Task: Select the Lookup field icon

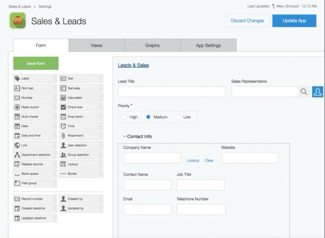Action: tap(63, 164)
